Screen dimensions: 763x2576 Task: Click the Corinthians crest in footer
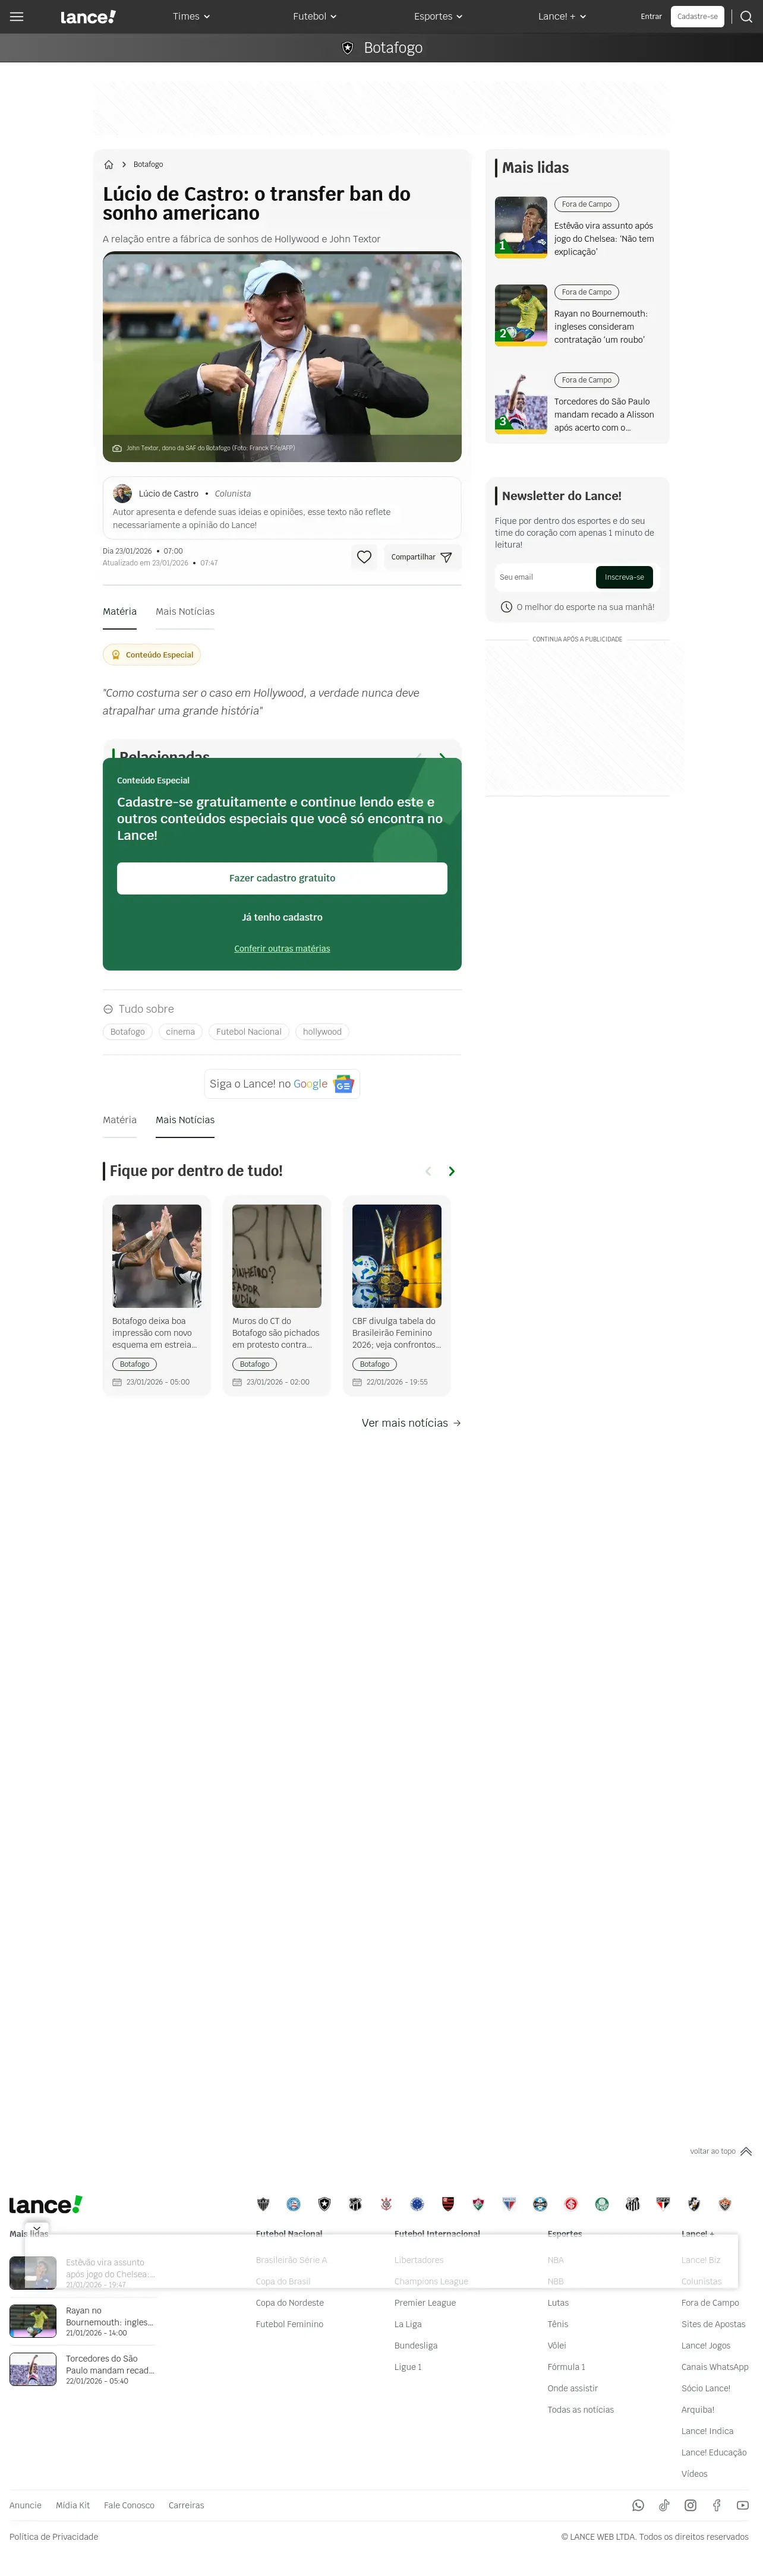click(386, 2204)
